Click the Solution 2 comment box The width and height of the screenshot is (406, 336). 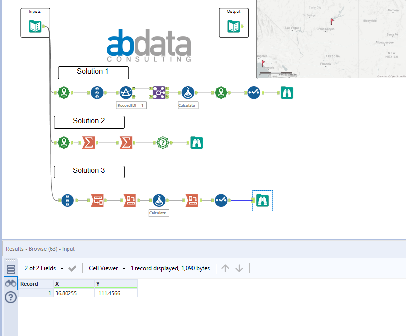[x=89, y=122]
